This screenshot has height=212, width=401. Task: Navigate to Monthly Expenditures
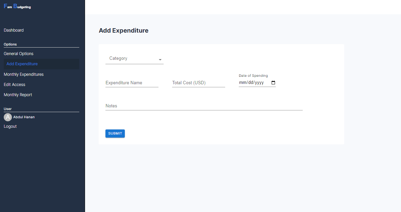[24, 74]
